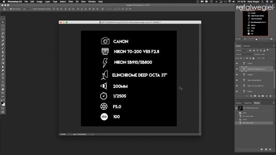Select the Clone Stamp tool
The height and width of the screenshot is (155, 276).
[x=3, y=52]
